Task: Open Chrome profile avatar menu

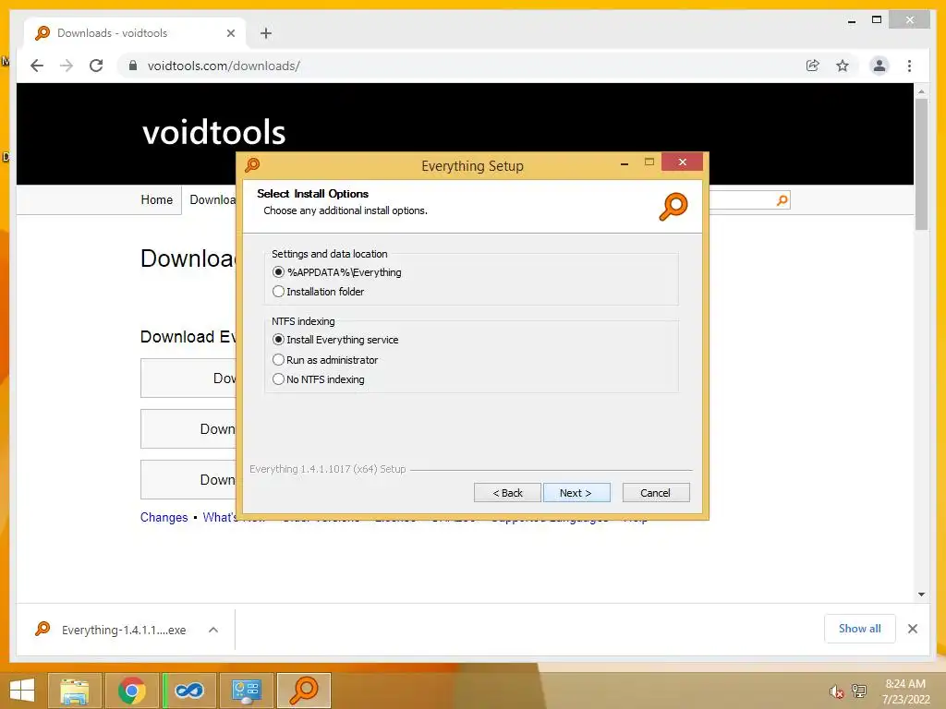Action: 879,66
